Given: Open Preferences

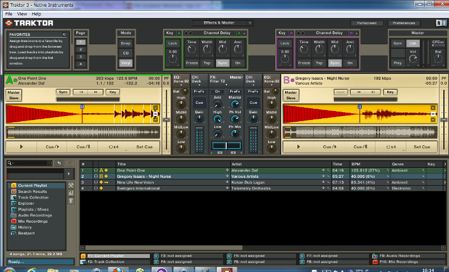Looking at the screenshot, I should pyautogui.click(x=404, y=23).
